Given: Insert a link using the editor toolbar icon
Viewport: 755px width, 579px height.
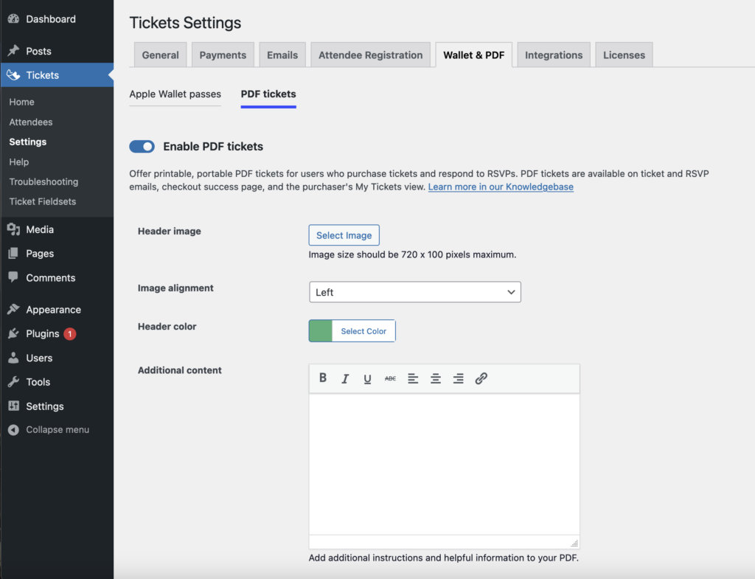Looking at the screenshot, I should [x=481, y=378].
